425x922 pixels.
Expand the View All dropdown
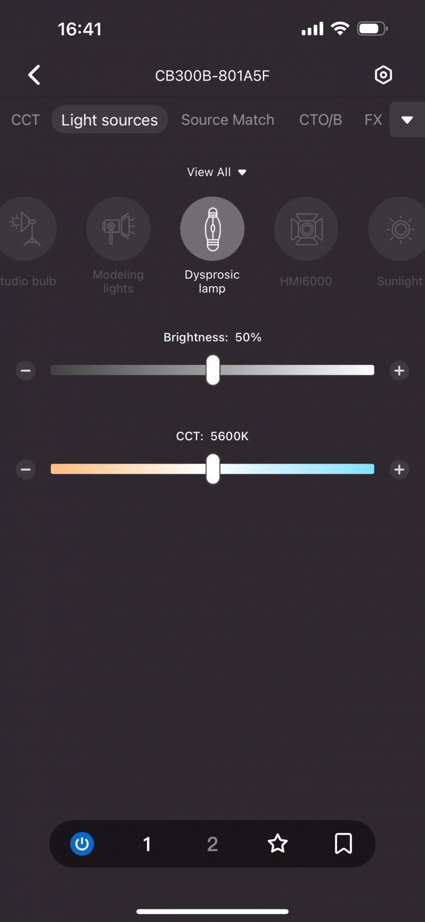[x=217, y=172]
